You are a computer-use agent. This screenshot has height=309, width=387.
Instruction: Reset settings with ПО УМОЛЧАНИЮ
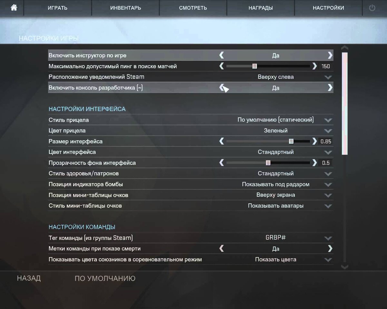click(105, 278)
